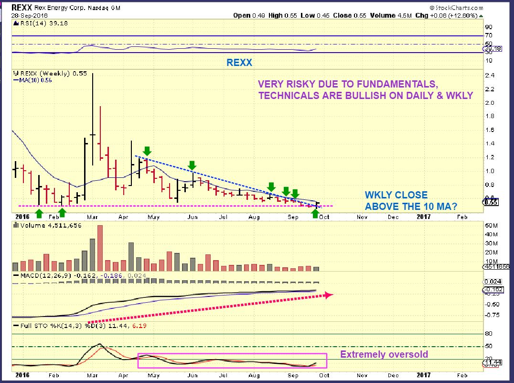
Task: Click the 90 level on RSI axis
Action: (x=489, y=27)
